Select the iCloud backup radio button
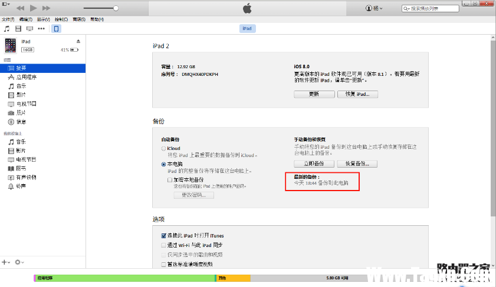 click(163, 149)
